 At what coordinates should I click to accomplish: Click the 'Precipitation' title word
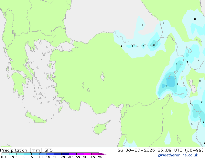click(14, 150)
